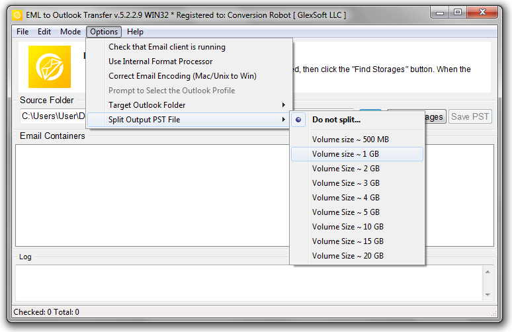512x332 pixels.
Task: Expand Split Output PST File submenu
Action: pyautogui.click(x=189, y=120)
